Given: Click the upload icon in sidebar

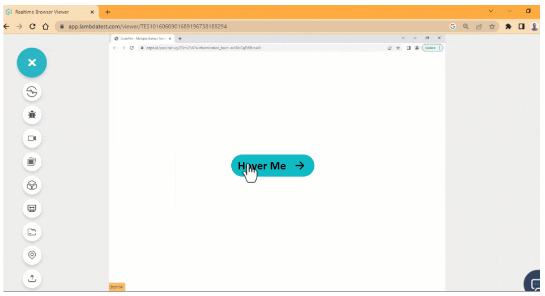Looking at the screenshot, I should 32,278.
